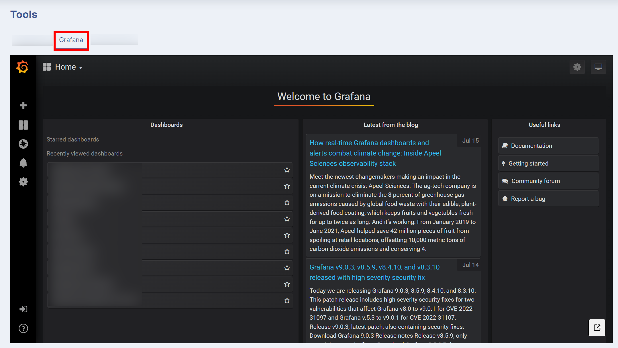This screenshot has width=618, height=348.
Task: Click the Grafana flame logo
Action: point(23,67)
